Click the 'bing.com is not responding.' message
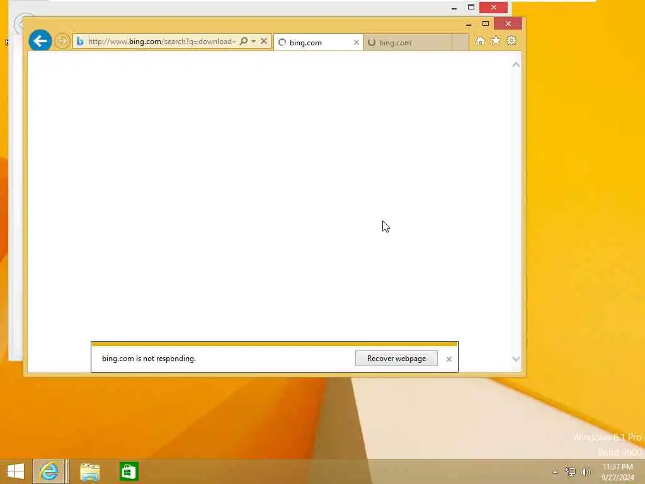645x484 pixels. coord(149,359)
